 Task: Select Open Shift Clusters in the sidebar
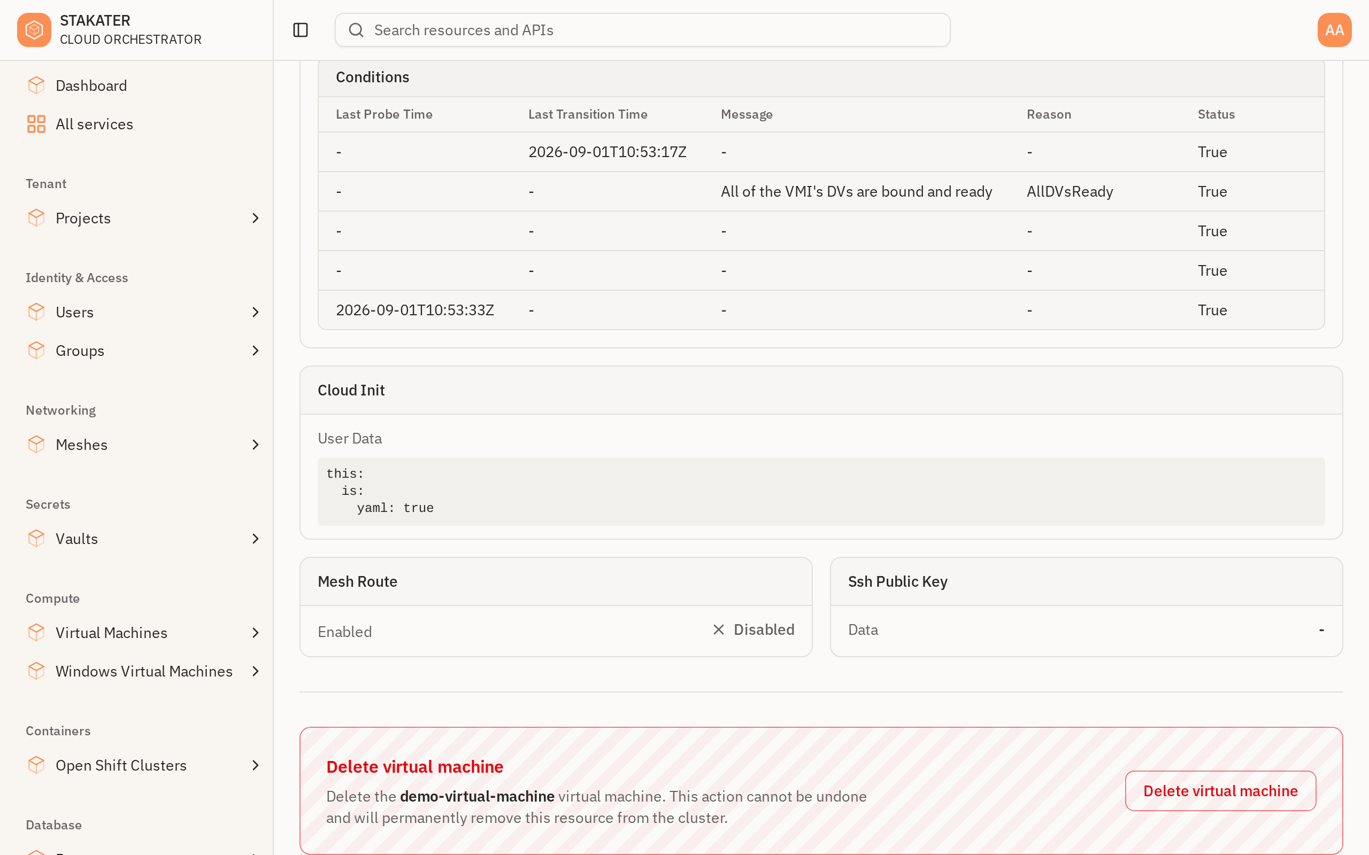pyautogui.click(x=121, y=765)
